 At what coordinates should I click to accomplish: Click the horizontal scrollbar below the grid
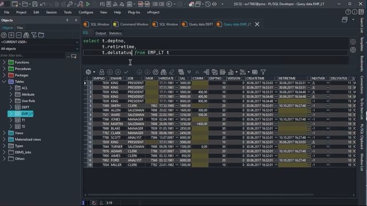click(x=200, y=195)
